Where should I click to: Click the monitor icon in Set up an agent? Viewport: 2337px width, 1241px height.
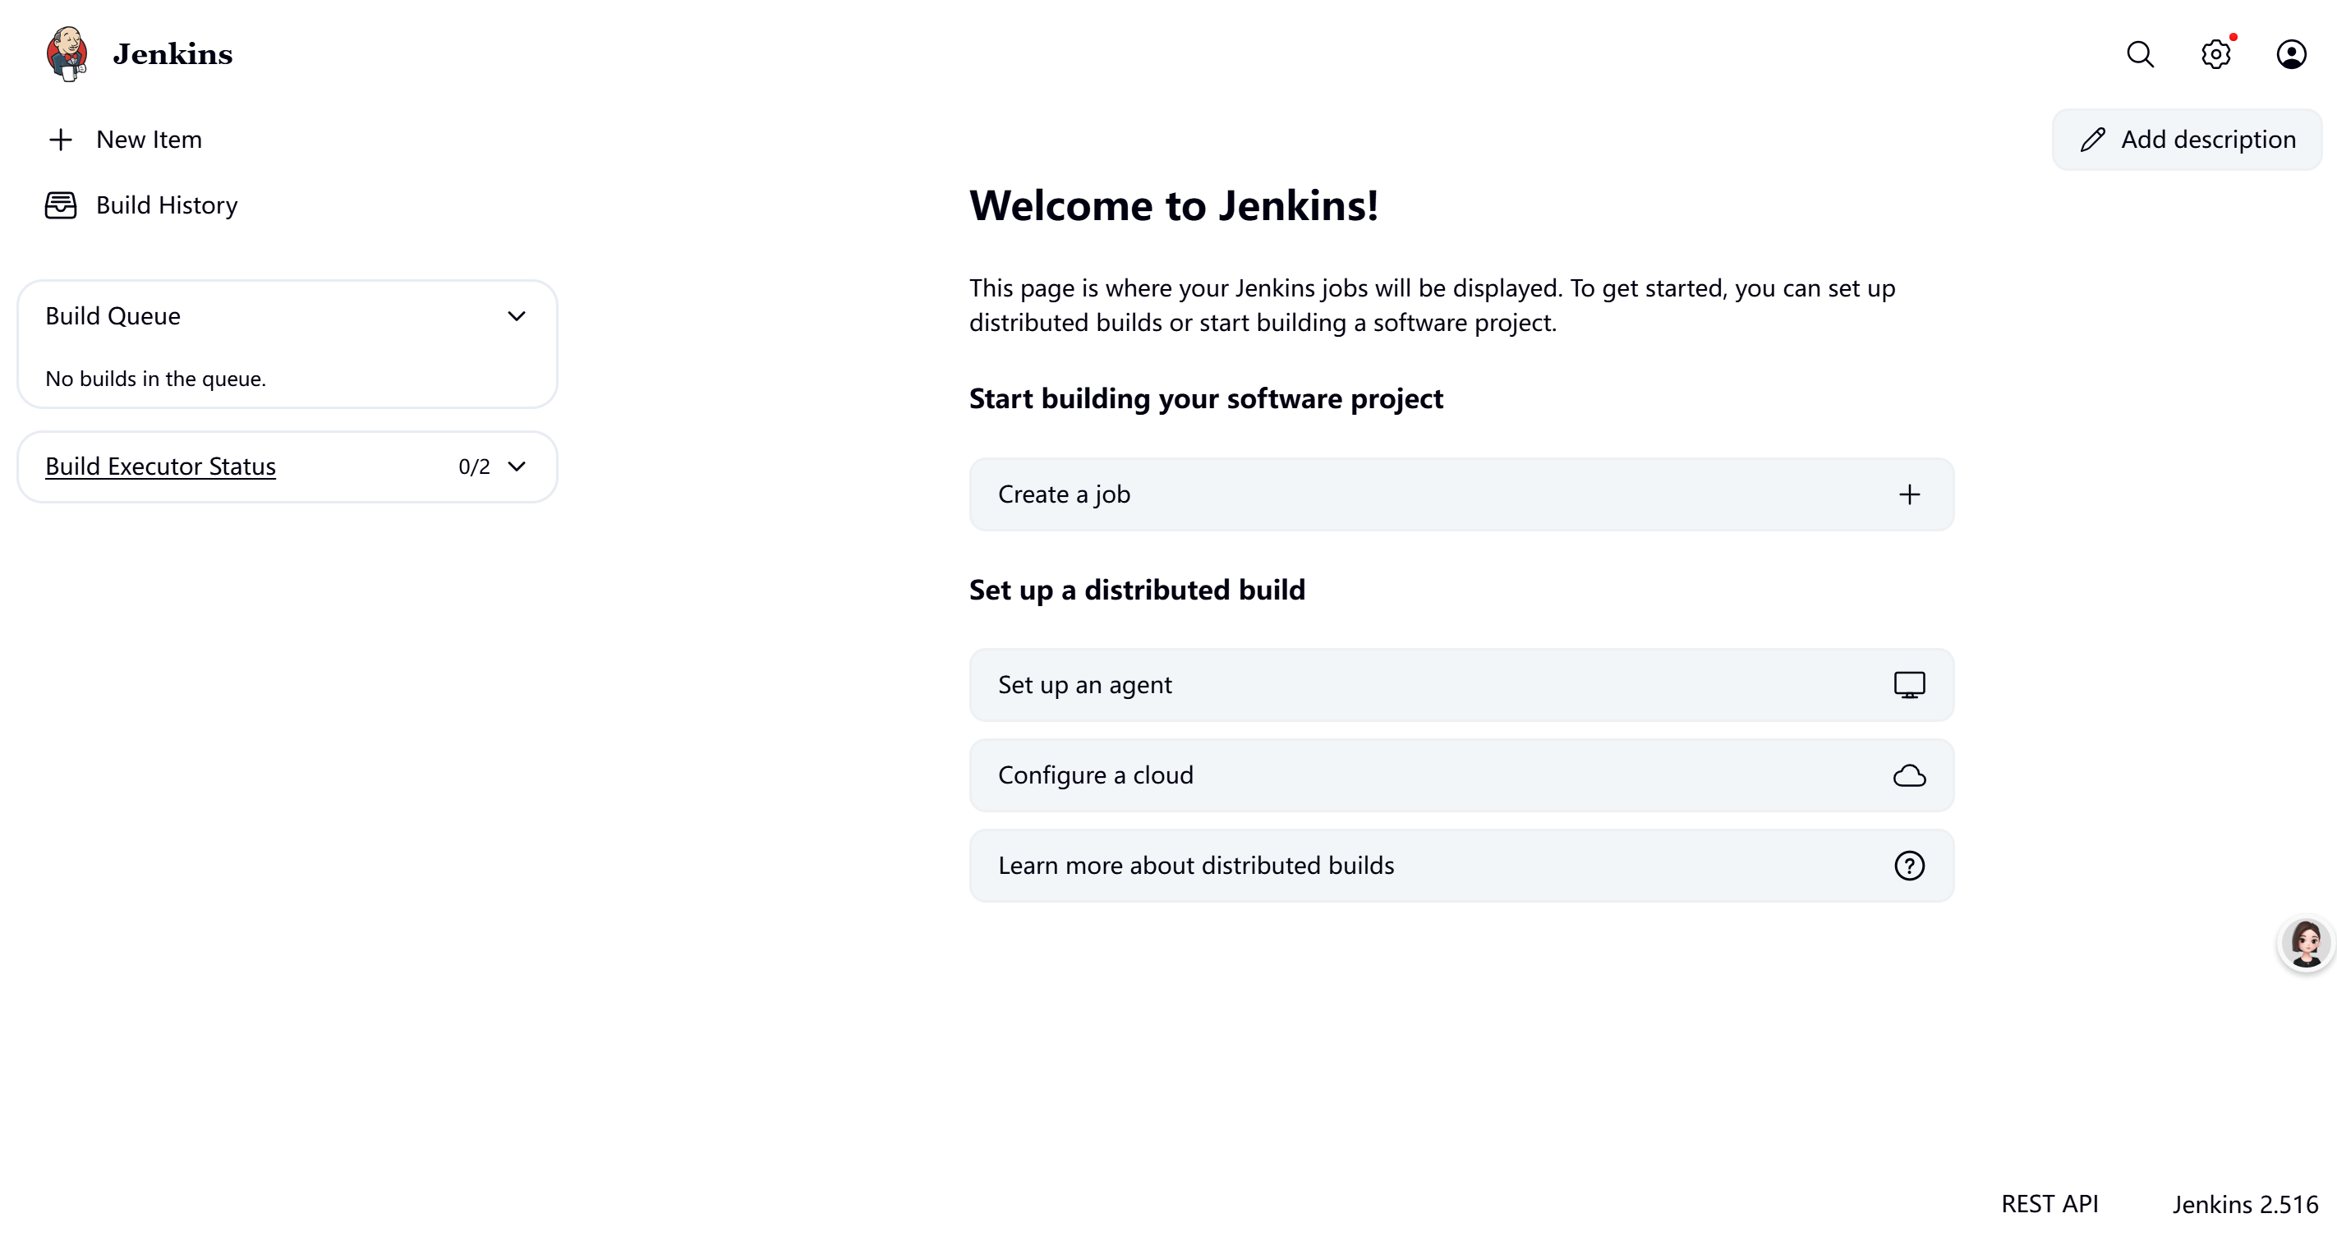coord(1909,685)
